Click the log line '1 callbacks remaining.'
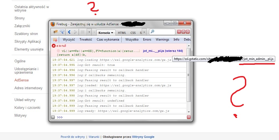Image resolution: width=279 pixels, height=140 pixels. (102, 91)
